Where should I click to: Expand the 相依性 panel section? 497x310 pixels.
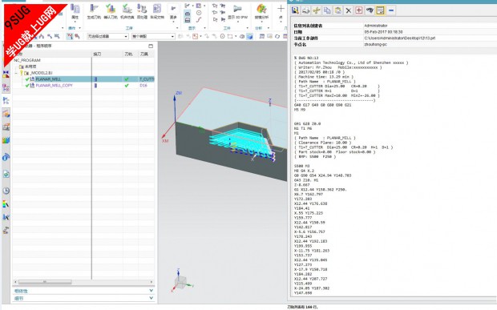[83, 291]
